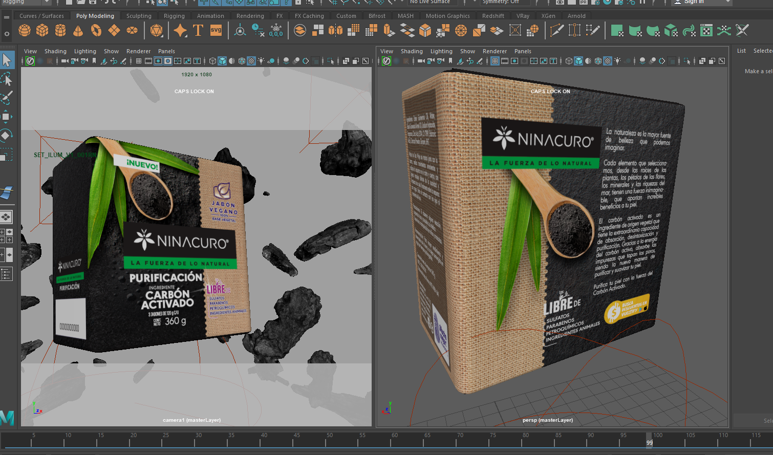Click the Mirror geometry shelf icon
The image size is (773, 455).
pos(335,31)
